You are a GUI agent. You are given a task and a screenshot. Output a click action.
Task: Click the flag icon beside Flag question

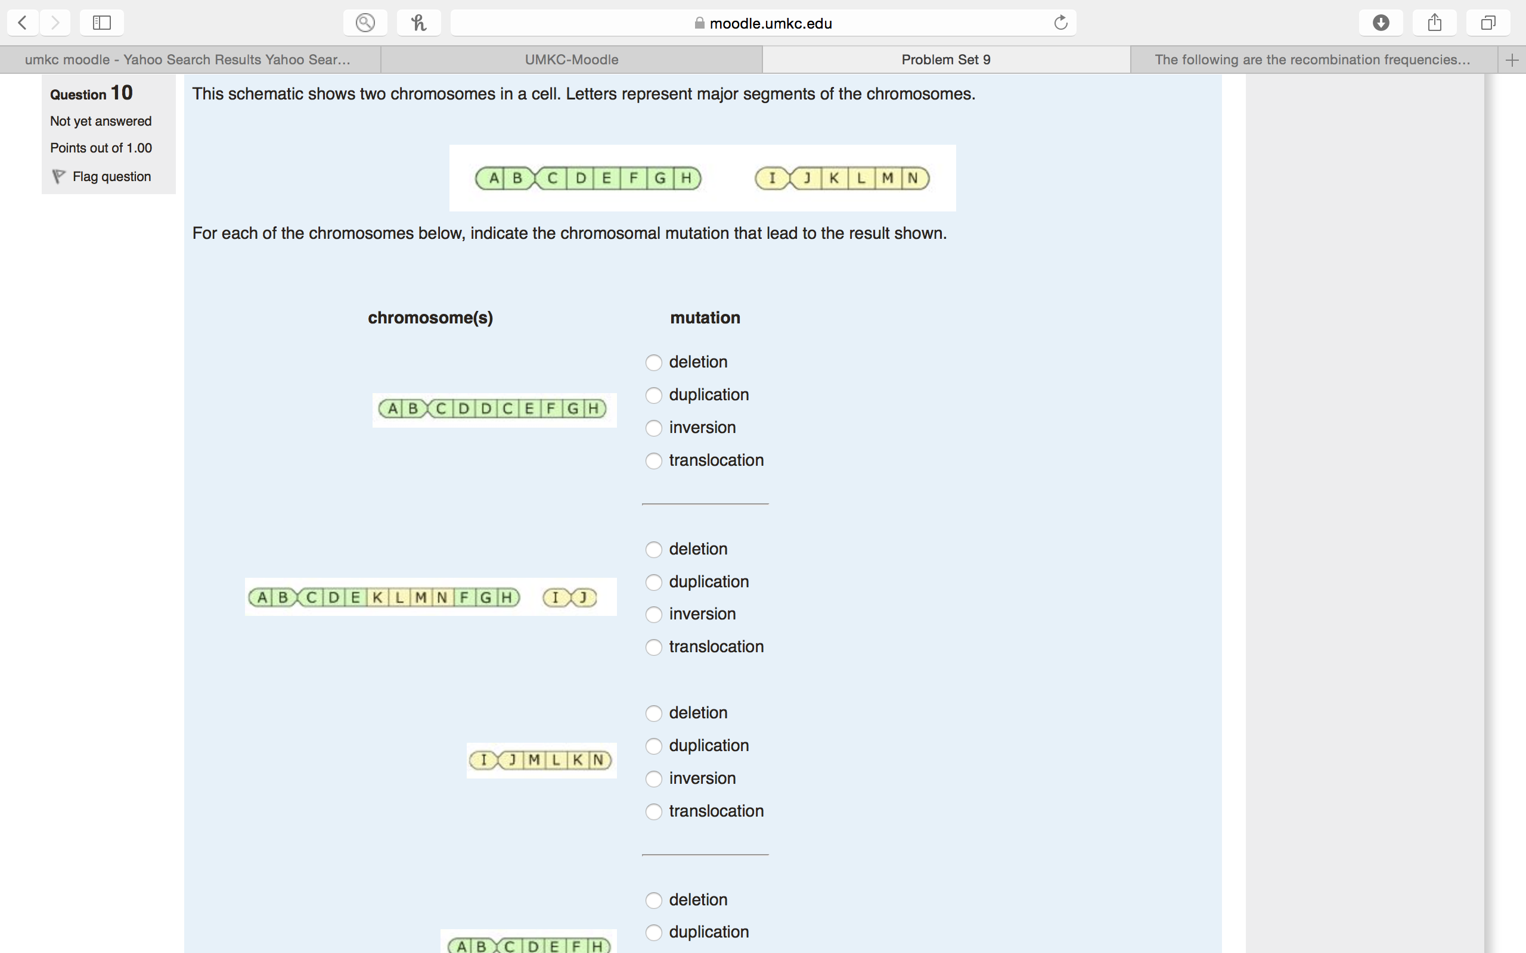58,176
